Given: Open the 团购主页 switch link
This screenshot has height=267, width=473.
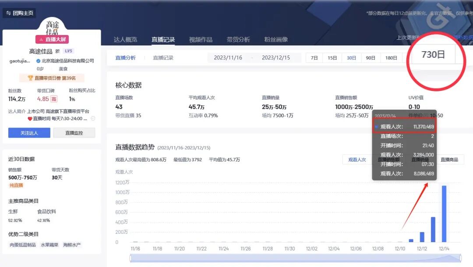Looking at the screenshot, I should pyautogui.click(x=20, y=13).
